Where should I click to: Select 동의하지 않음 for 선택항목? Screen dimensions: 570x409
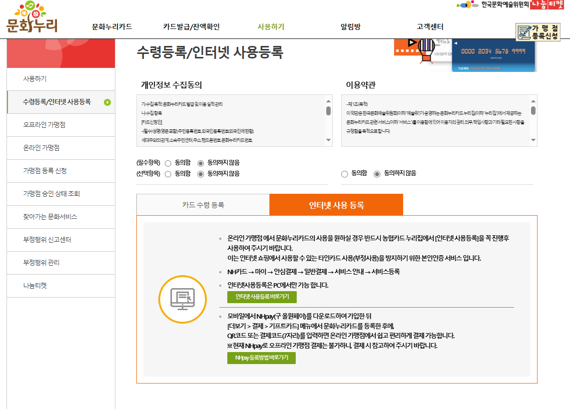click(201, 174)
